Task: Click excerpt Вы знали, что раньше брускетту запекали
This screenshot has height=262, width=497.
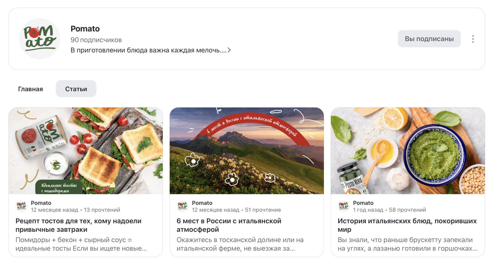Action: [x=407, y=244]
